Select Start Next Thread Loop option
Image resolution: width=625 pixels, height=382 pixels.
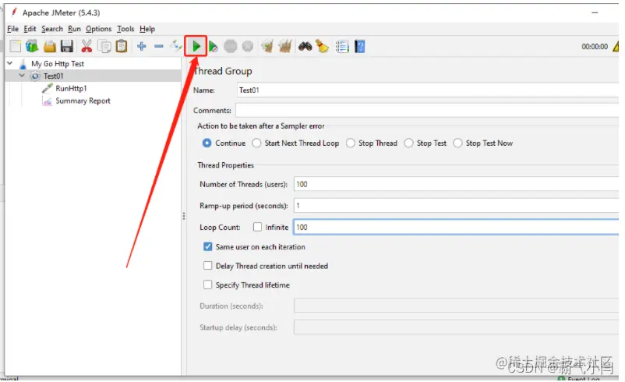[x=256, y=143]
